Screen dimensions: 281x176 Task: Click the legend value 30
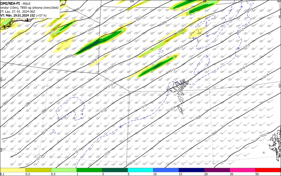pos(232,174)
